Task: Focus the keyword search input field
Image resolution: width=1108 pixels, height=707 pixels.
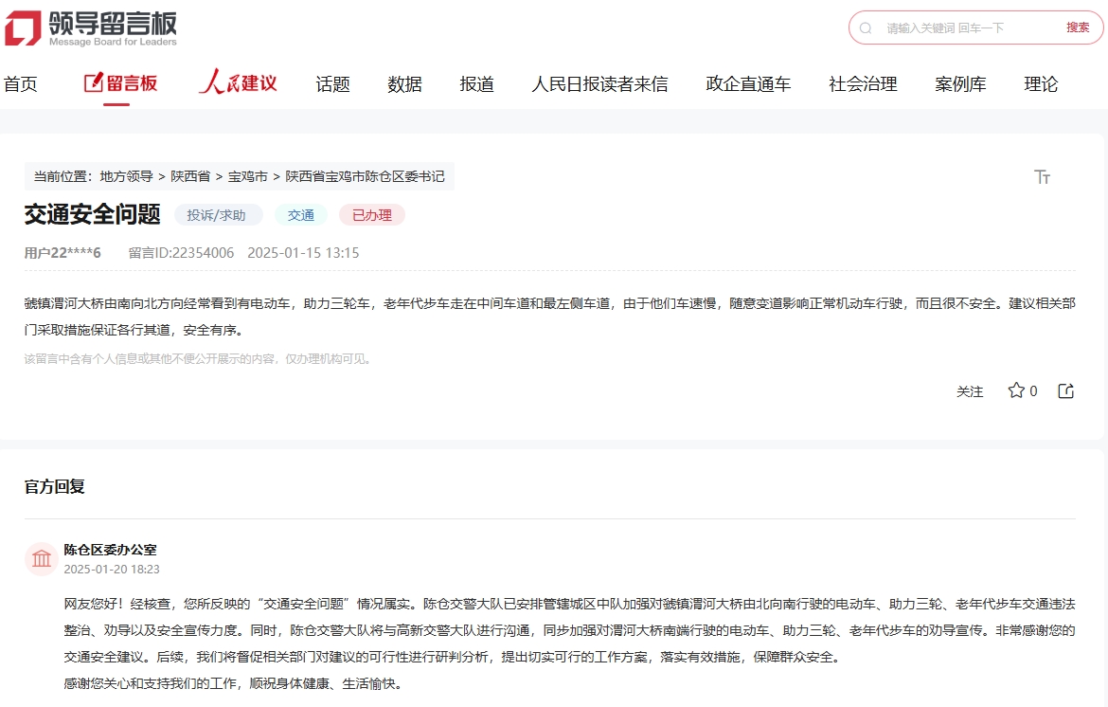Action: [968, 28]
